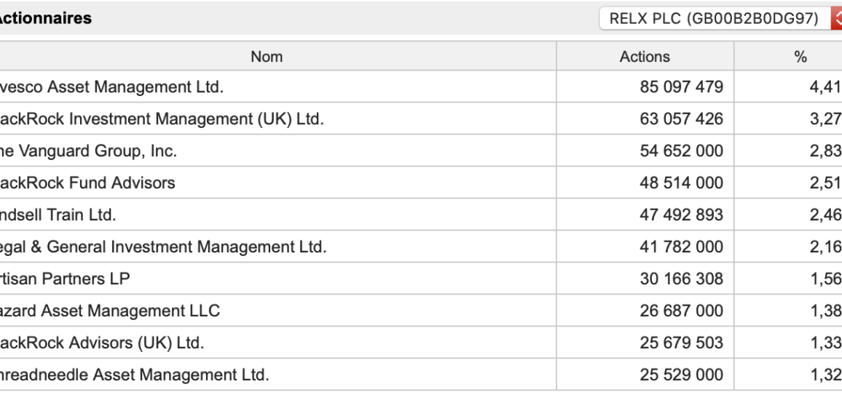This screenshot has height=395, width=842.
Task: Select the Lazard Asset Management LLC row
Action: pos(421,311)
